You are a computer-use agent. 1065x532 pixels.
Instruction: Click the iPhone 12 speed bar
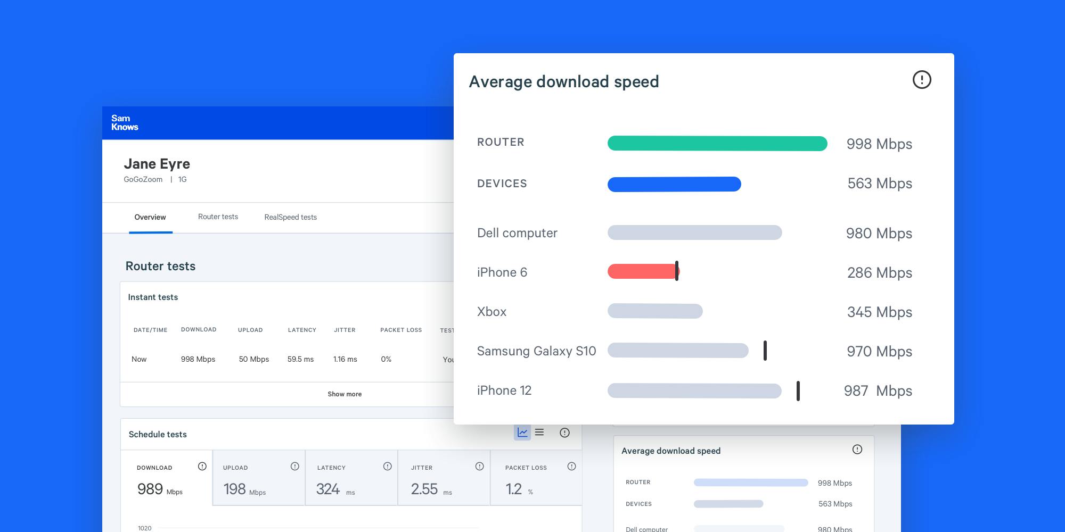tap(694, 391)
